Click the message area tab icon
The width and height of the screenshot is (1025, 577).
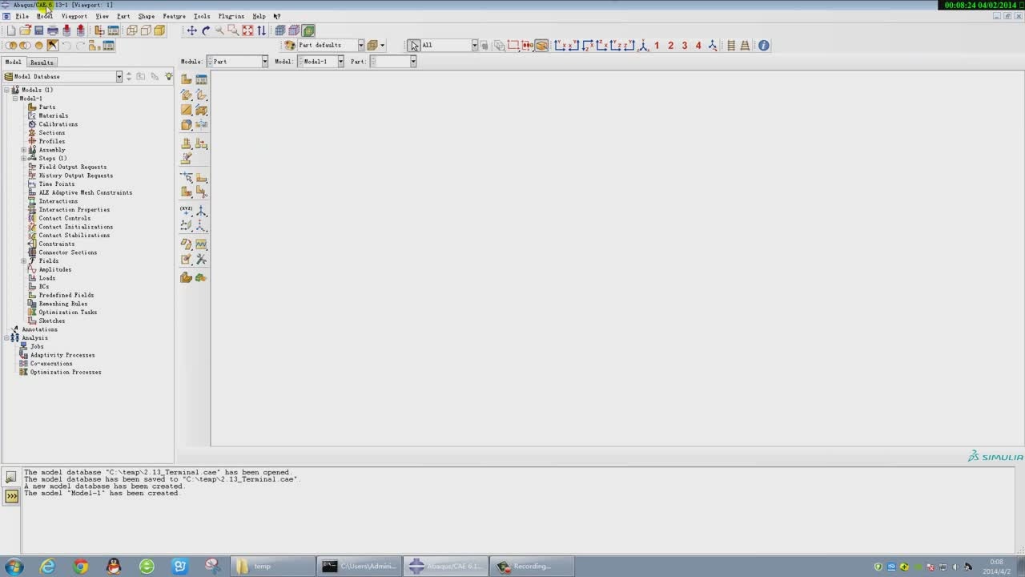tap(11, 478)
